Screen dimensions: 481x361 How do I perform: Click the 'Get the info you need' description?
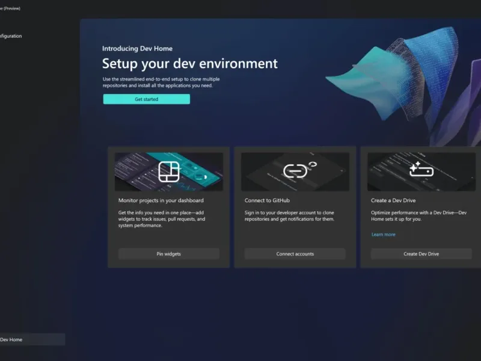[x=162, y=219]
